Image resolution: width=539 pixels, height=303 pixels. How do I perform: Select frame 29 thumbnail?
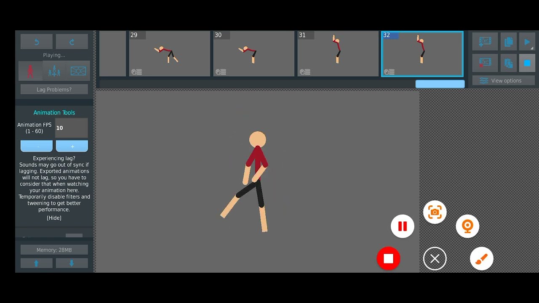(x=170, y=54)
